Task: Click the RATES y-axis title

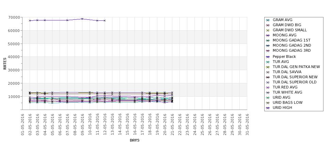Action: pyautogui.click(x=5, y=64)
